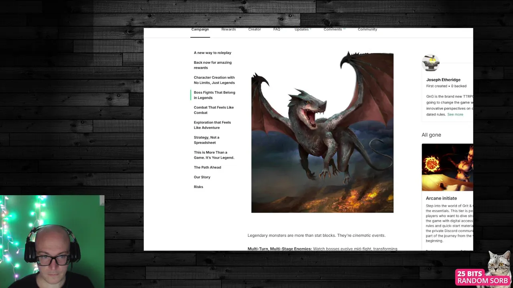Screen dimensions: 513x288
Task: Open the Rewards tab
Action: 228,29
